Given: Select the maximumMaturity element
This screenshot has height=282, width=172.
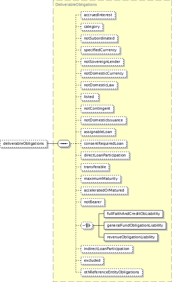Looking at the screenshot, I should coord(101,178).
